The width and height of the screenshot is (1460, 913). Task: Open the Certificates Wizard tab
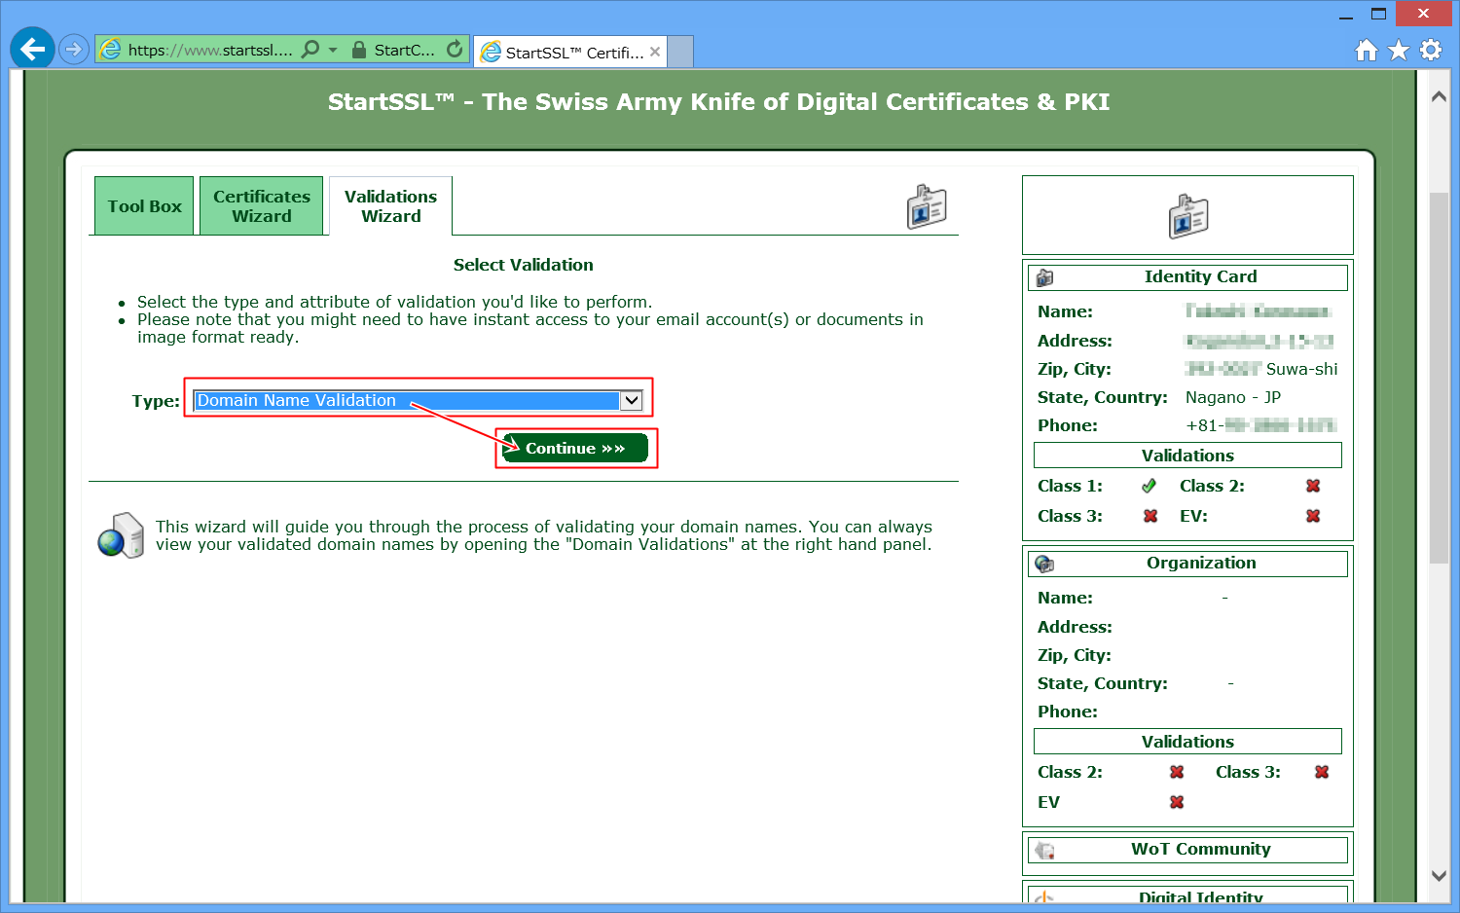[261, 206]
